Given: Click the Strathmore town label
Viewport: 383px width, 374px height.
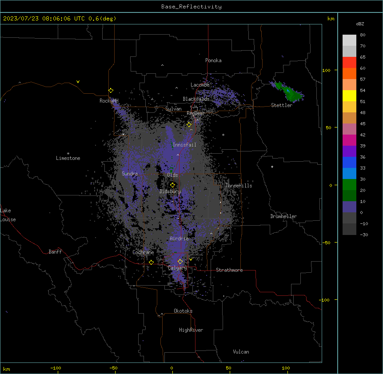Looking at the screenshot, I should pyautogui.click(x=229, y=270).
